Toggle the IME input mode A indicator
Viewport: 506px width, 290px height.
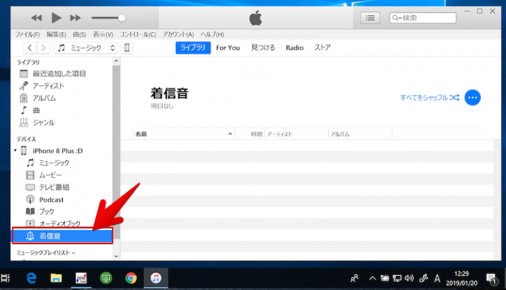click(x=437, y=278)
